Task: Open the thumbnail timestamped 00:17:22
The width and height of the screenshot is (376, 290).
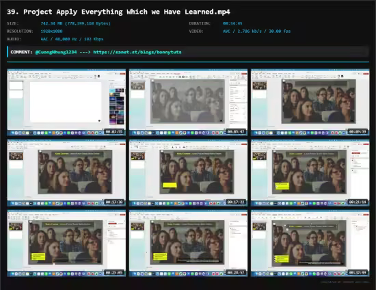Action: [x=188, y=173]
